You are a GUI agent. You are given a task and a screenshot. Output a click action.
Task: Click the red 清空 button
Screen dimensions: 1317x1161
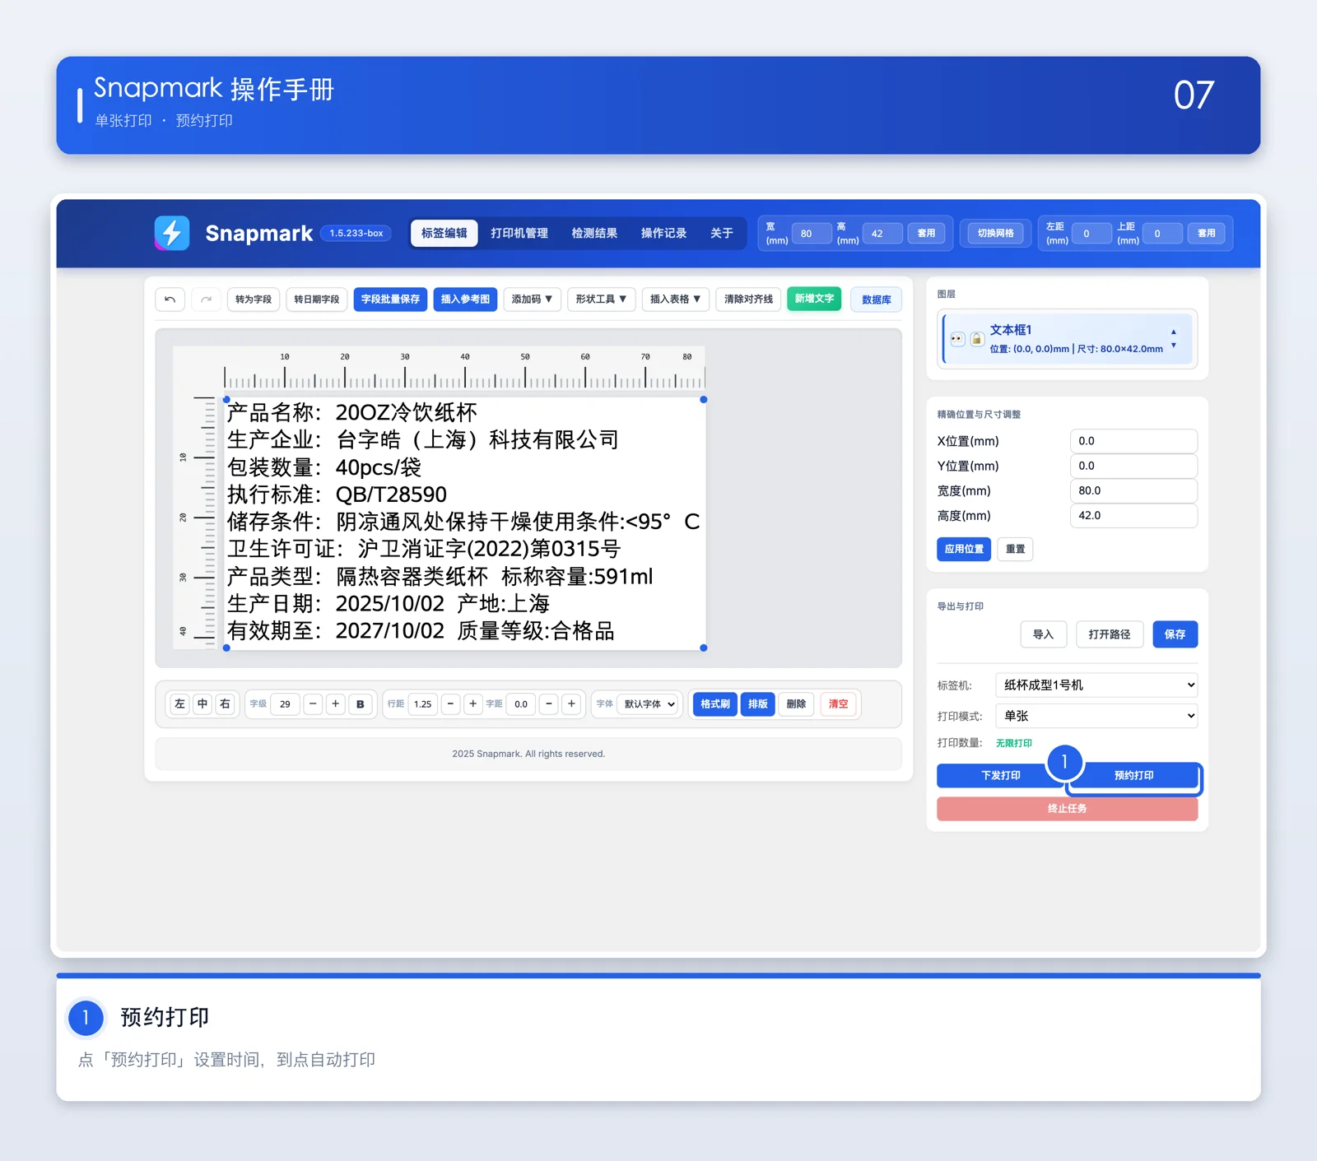(x=838, y=704)
